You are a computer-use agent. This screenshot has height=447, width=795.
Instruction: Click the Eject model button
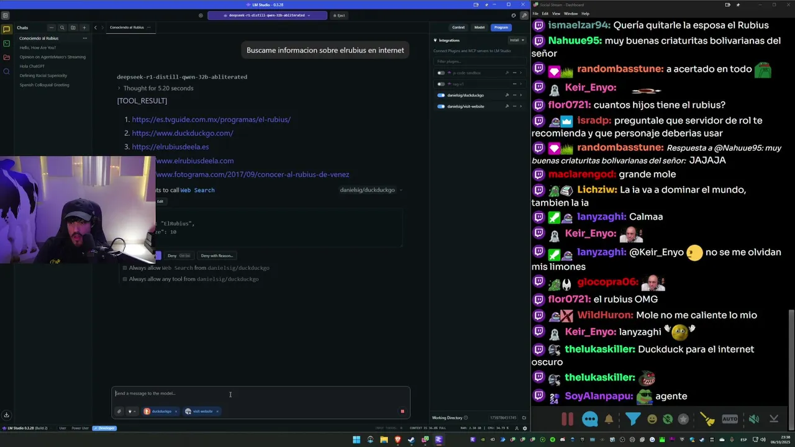339,16
